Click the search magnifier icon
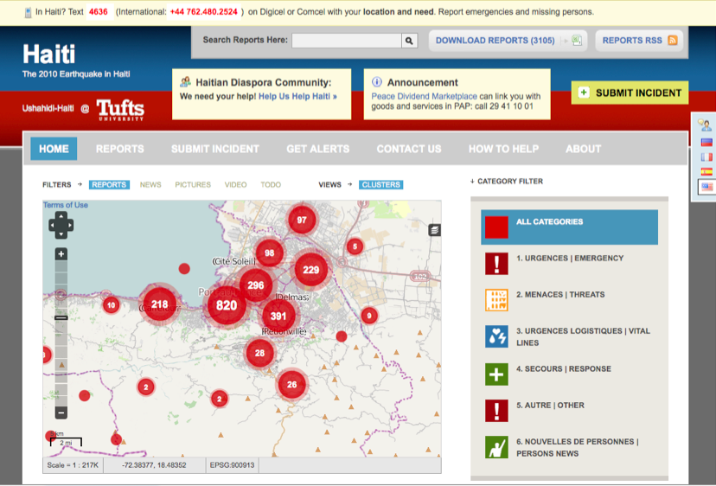Image resolution: width=716 pixels, height=486 pixels. point(409,41)
